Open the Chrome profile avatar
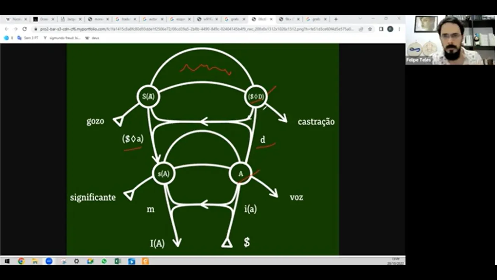The height and width of the screenshot is (280, 497). [x=390, y=29]
